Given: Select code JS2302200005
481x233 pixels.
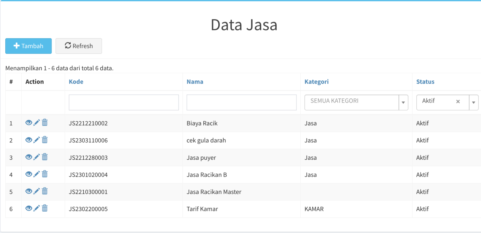Looking at the screenshot, I should point(88,209).
